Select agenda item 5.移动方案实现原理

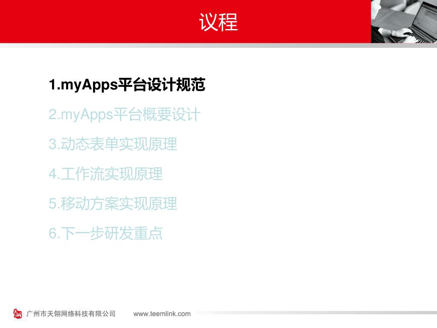(113, 204)
